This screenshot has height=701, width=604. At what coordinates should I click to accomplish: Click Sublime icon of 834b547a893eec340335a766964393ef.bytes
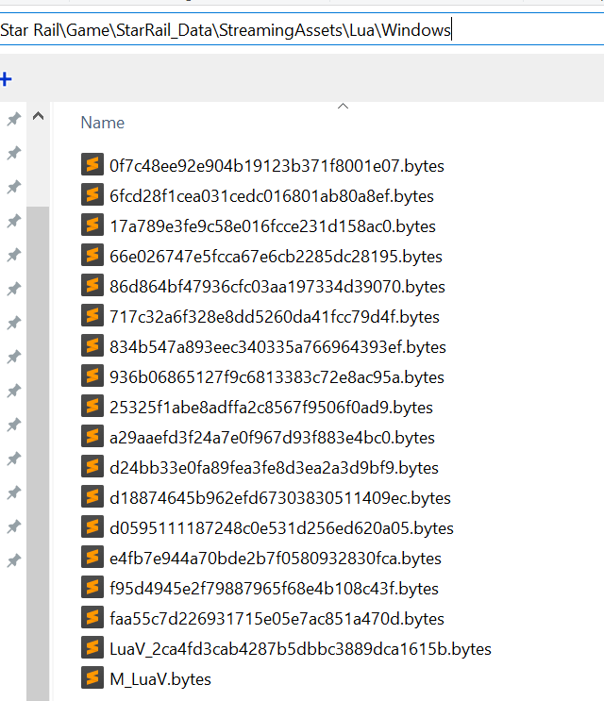tap(92, 345)
